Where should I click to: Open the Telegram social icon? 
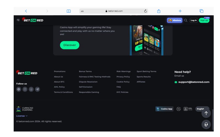coord(37,89)
